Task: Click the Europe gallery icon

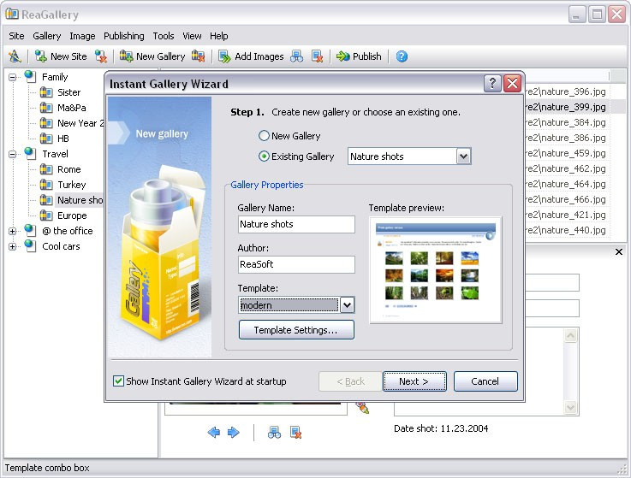Action: pos(46,215)
